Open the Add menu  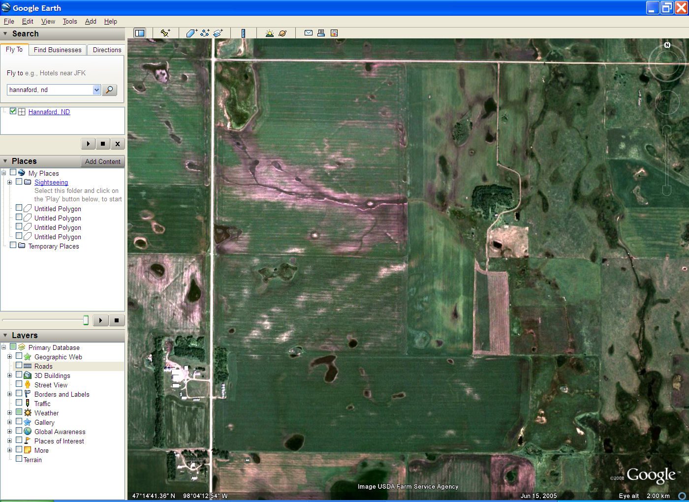91,21
